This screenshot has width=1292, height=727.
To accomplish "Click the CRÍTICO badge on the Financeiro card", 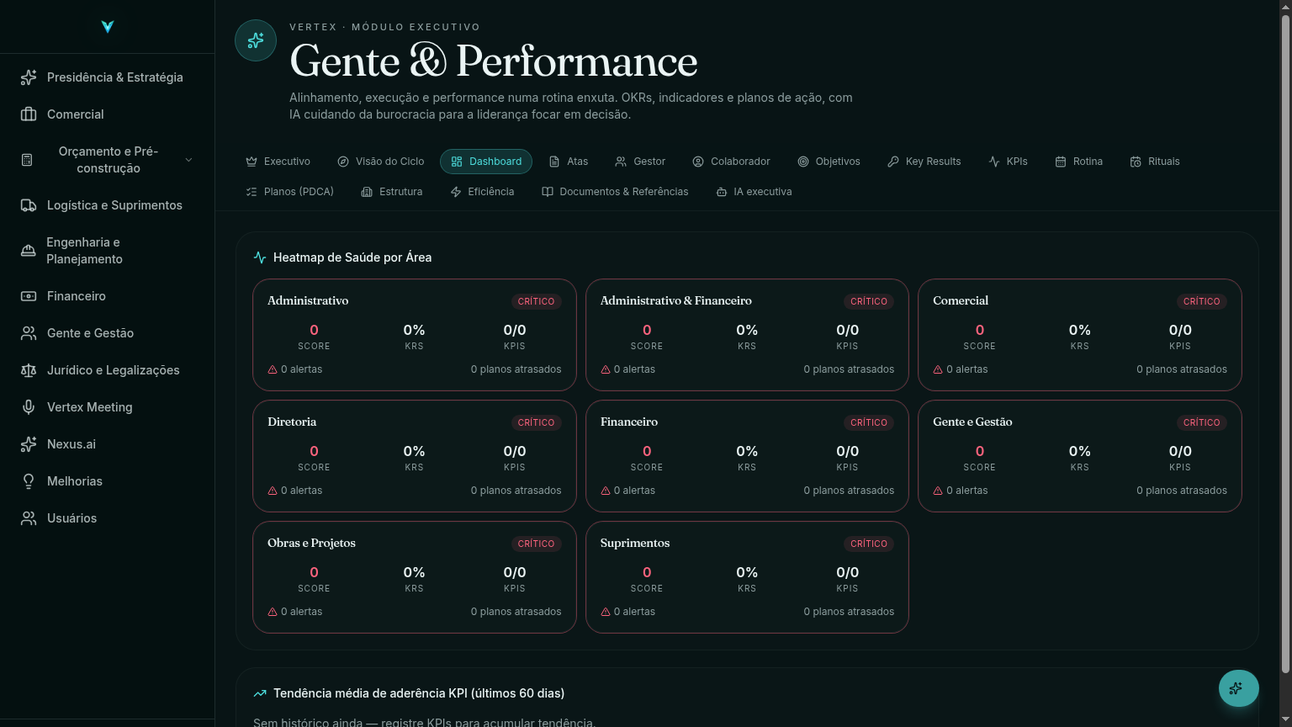I will 869,422.
